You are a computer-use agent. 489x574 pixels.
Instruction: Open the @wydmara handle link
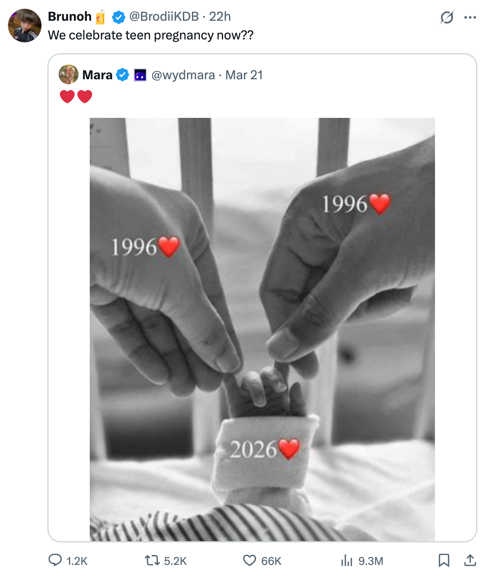[183, 75]
